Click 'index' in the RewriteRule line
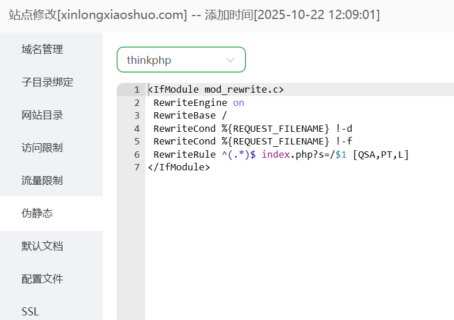 [x=275, y=155]
